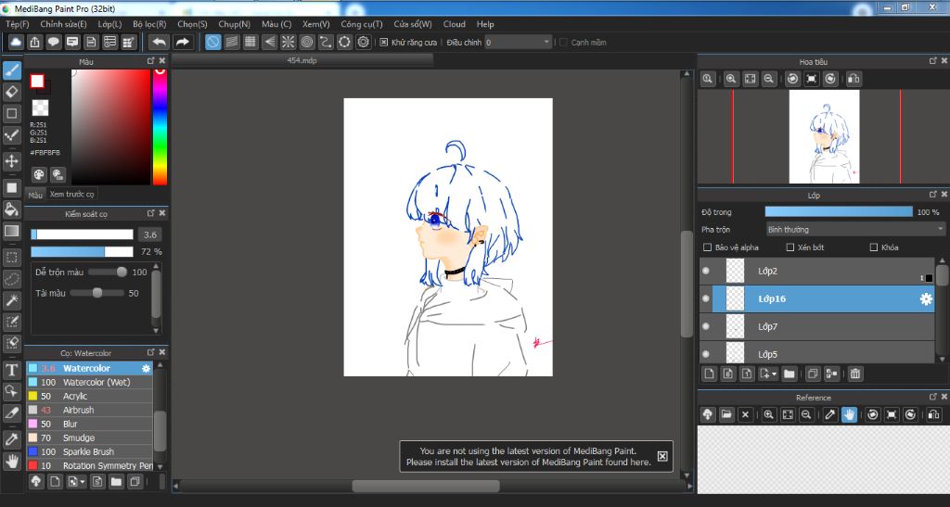Screen dimensions: 950x507
Task: Open the Cloud menu
Action: [454, 24]
